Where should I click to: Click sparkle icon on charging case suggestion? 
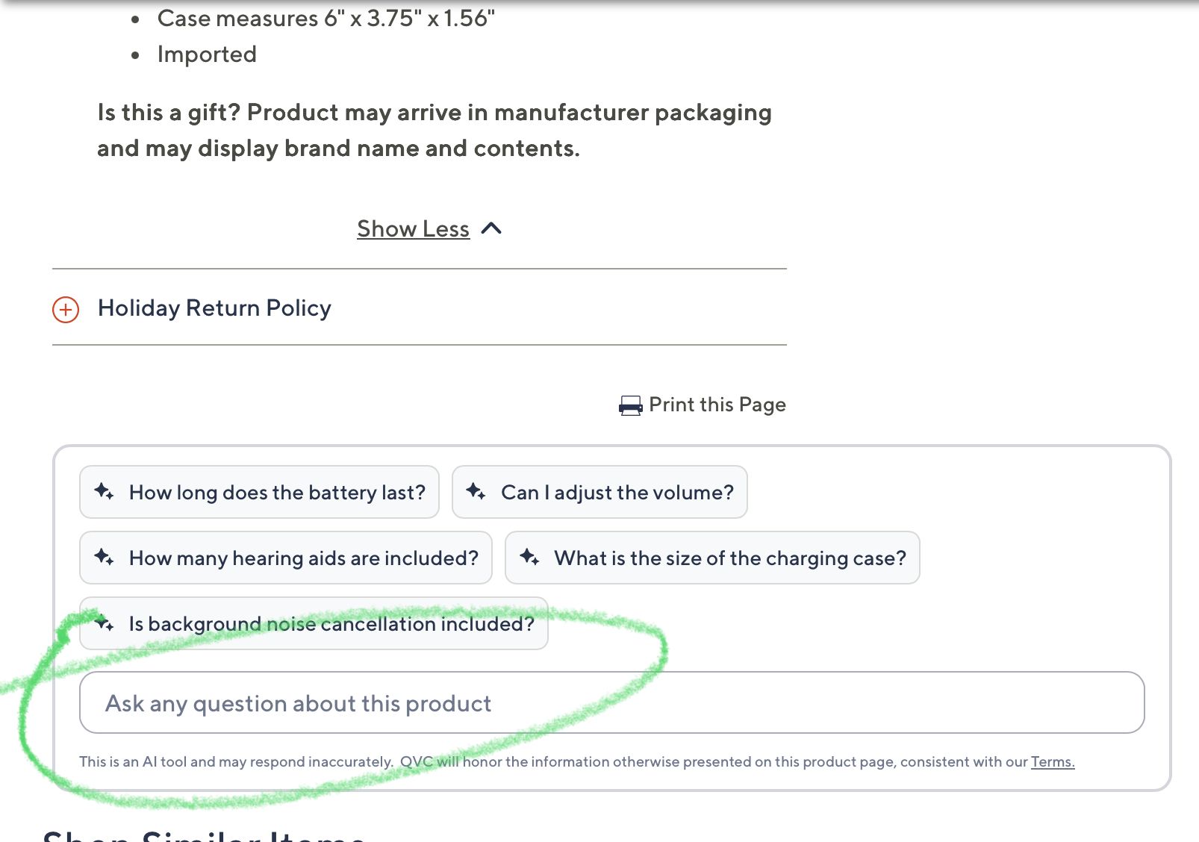click(529, 557)
